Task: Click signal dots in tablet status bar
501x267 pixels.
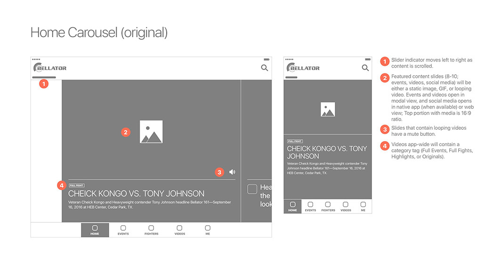Action: 36,59
